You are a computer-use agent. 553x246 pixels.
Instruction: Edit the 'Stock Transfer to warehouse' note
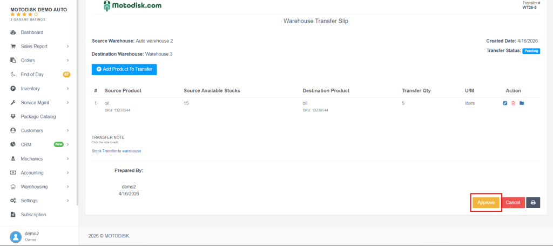point(116,151)
